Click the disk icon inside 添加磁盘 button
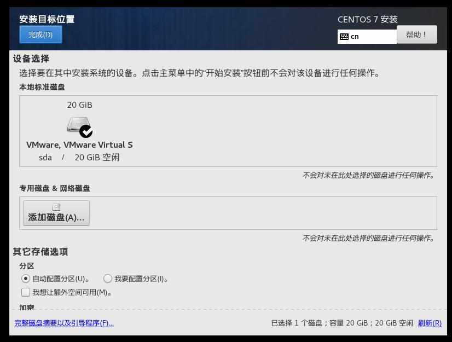Image resolution: width=452 pixels, height=342 pixels. tap(56, 207)
